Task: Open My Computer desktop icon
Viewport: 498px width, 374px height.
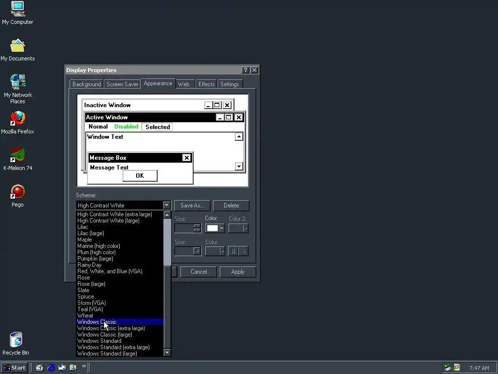Action: [18, 13]
